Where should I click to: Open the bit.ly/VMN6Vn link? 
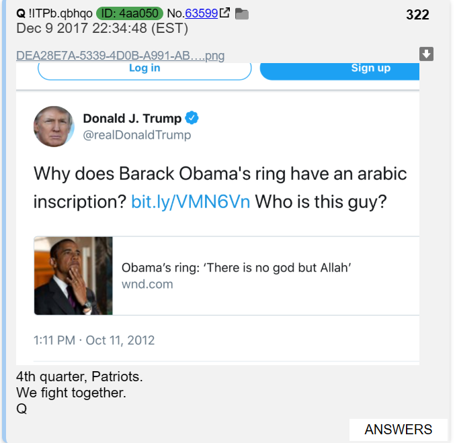pyautogui.click(x=190, y=201)
